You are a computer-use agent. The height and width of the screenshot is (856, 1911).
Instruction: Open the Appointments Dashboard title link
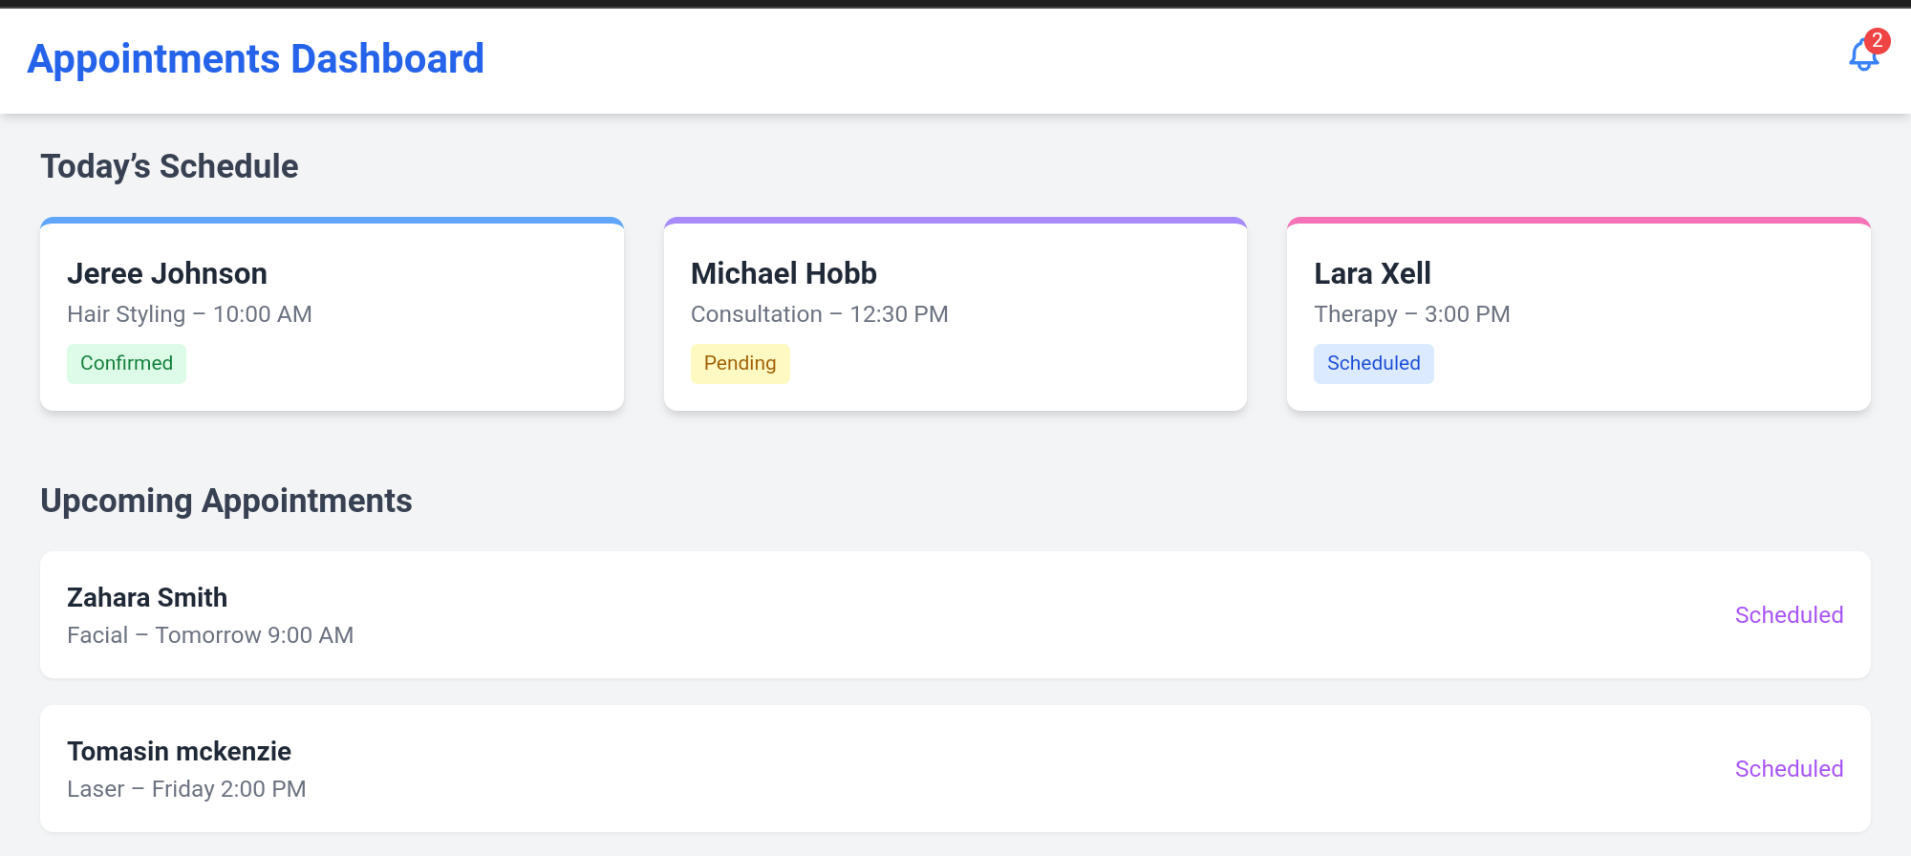click(x=255, y=59)
